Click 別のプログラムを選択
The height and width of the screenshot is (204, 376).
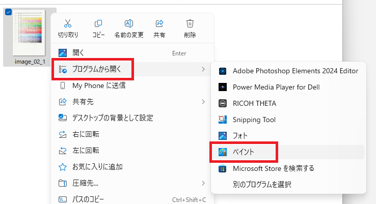pos(288,185)
